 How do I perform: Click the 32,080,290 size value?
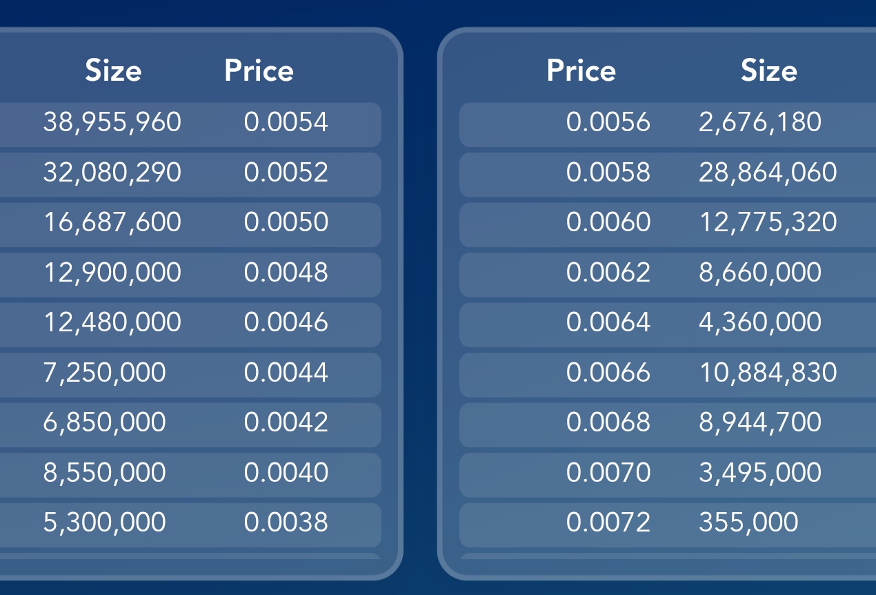pos(112,173)
